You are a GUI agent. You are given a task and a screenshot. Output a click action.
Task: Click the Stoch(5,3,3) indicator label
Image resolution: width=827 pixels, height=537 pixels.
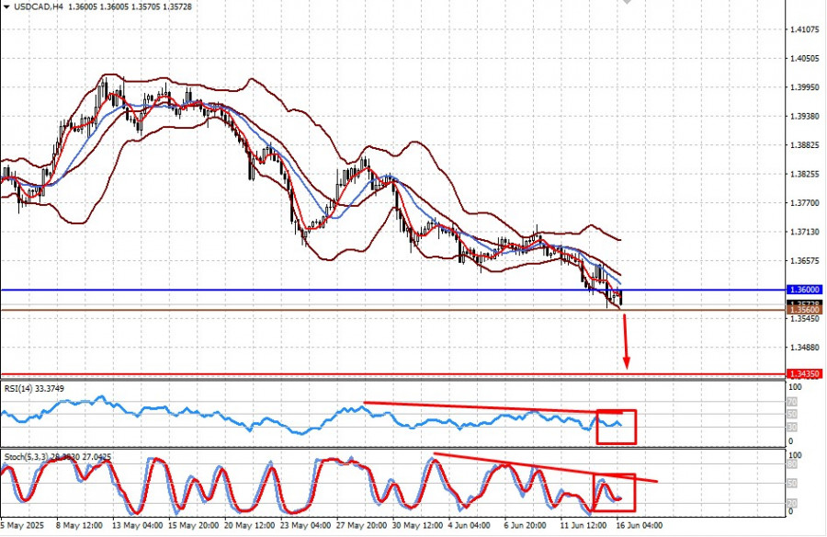pyautogui.click(x=58, y=457)
